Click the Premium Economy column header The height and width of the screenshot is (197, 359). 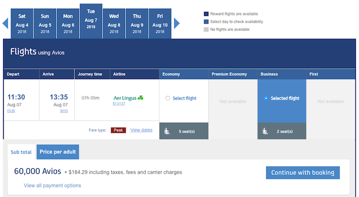(233, 74)
